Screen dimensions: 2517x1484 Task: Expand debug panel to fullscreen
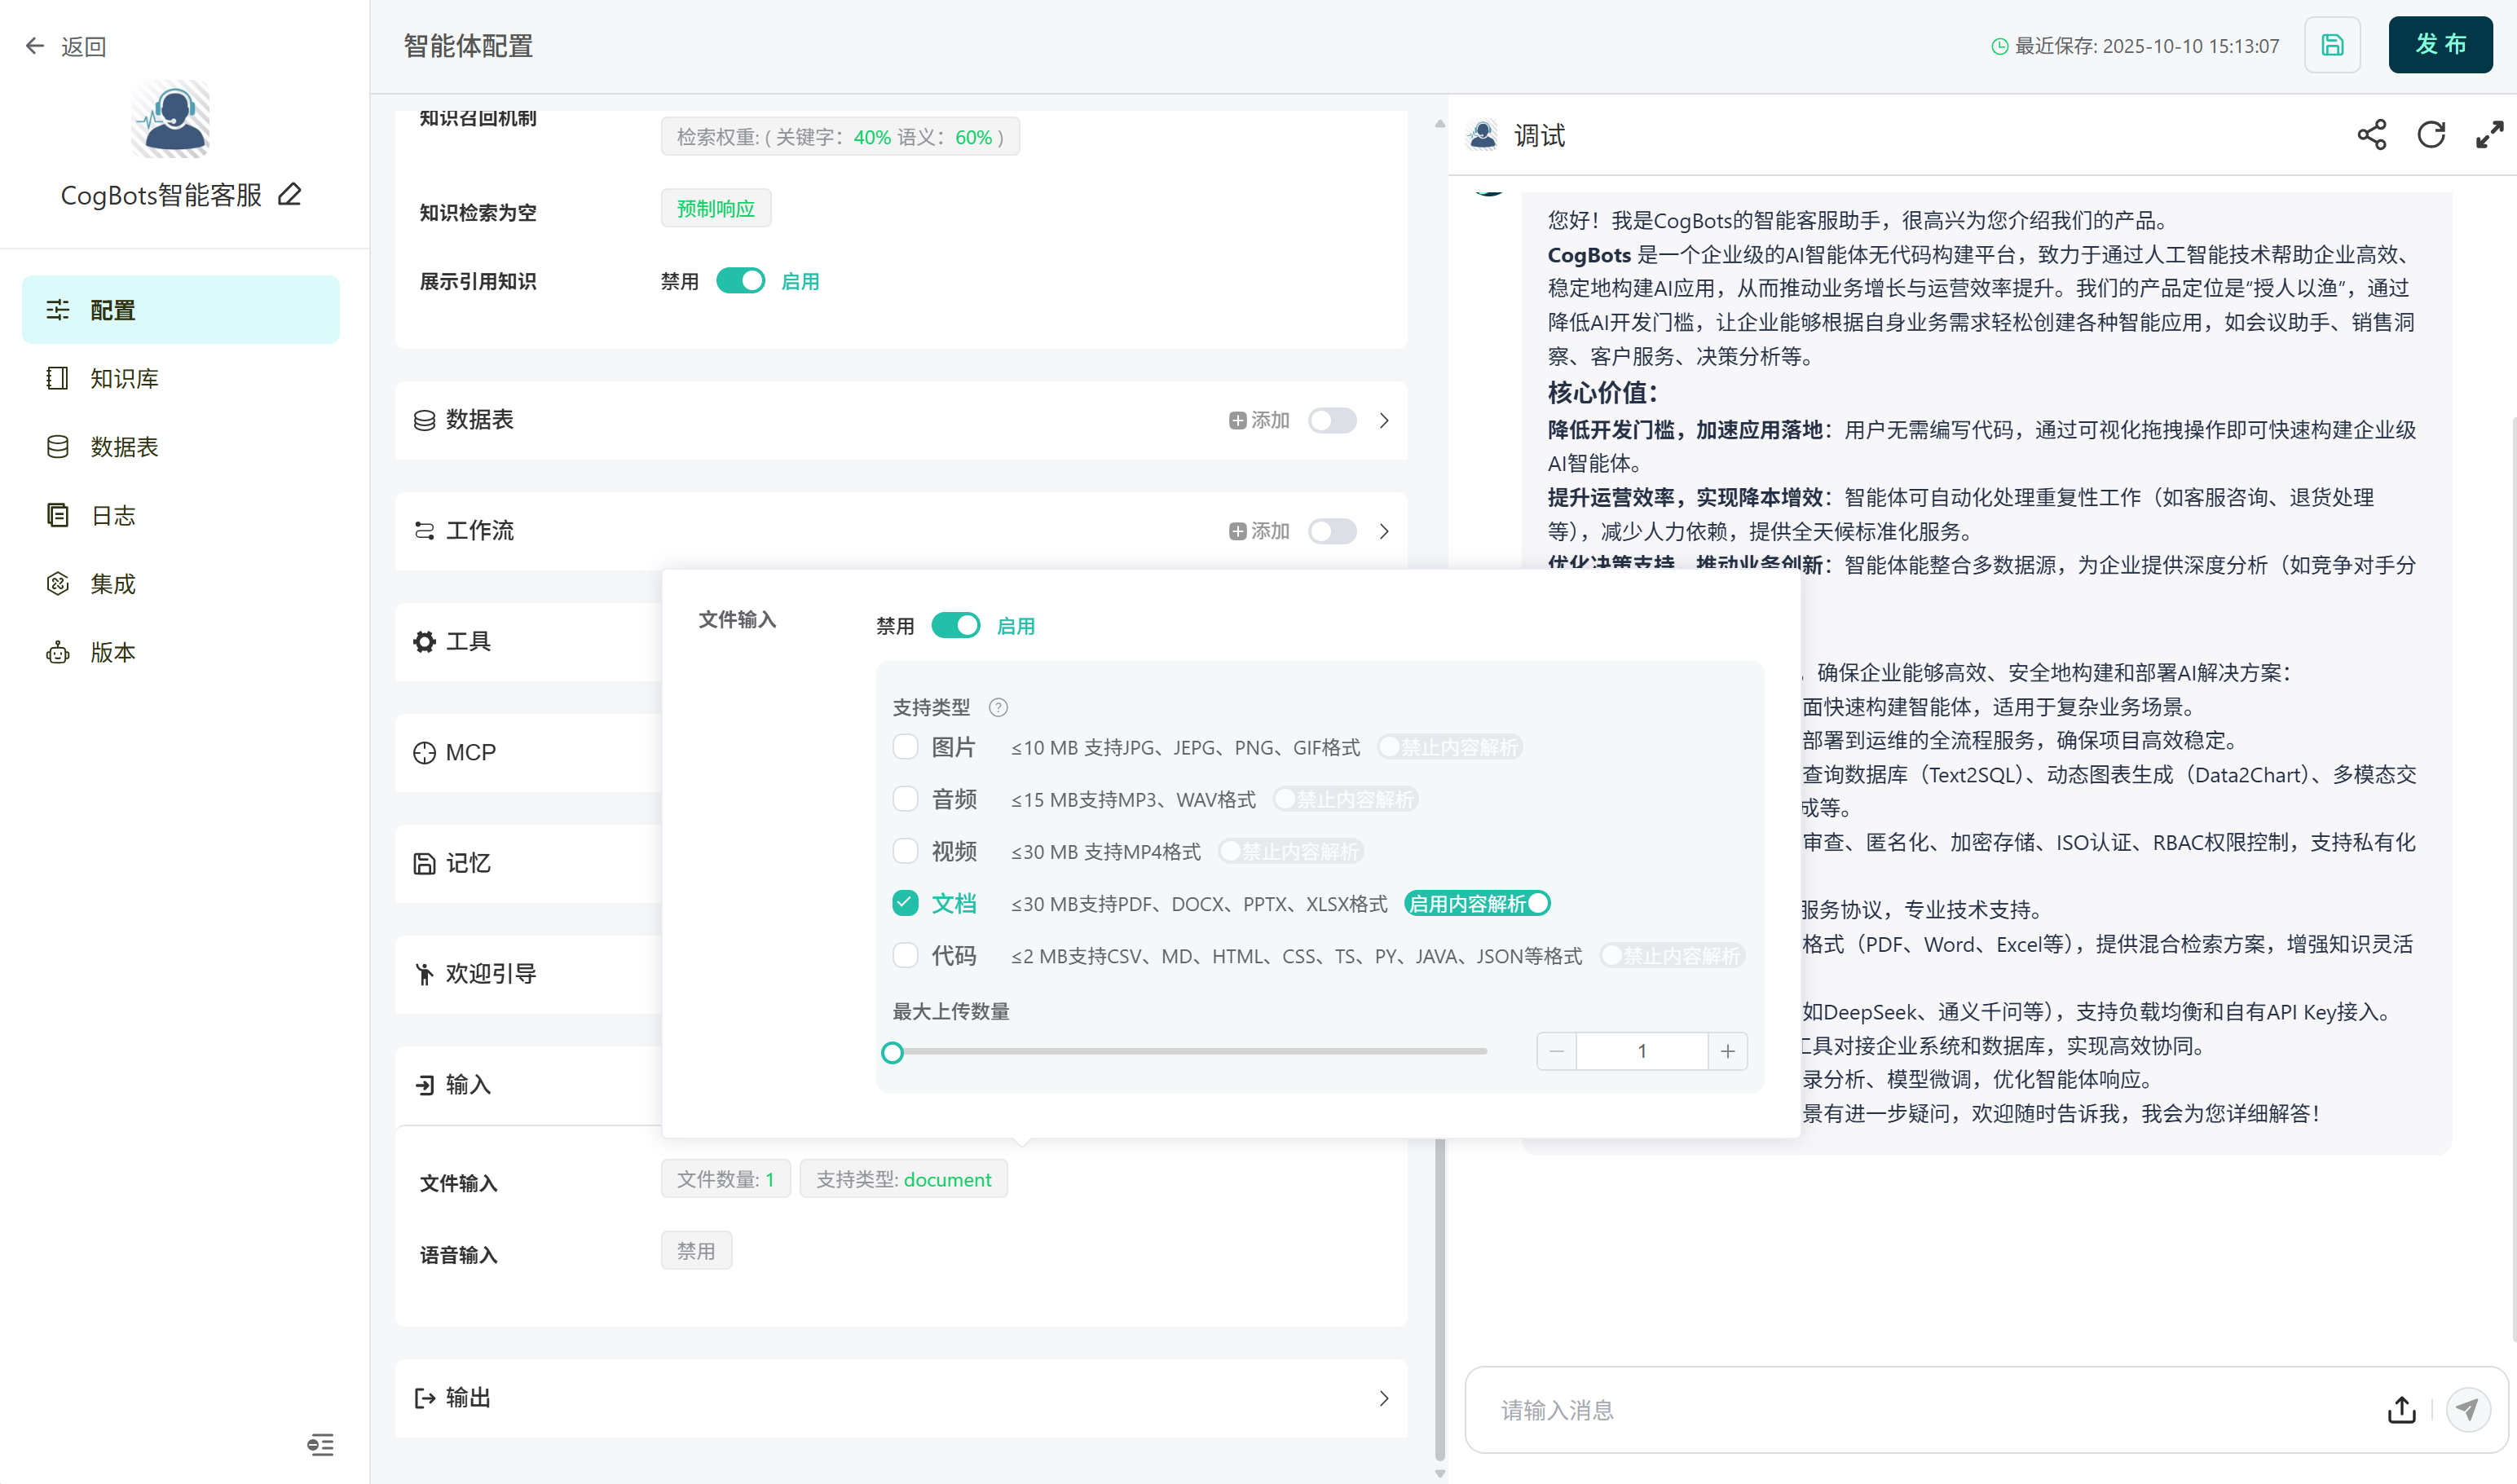(x=2490, y=135)
